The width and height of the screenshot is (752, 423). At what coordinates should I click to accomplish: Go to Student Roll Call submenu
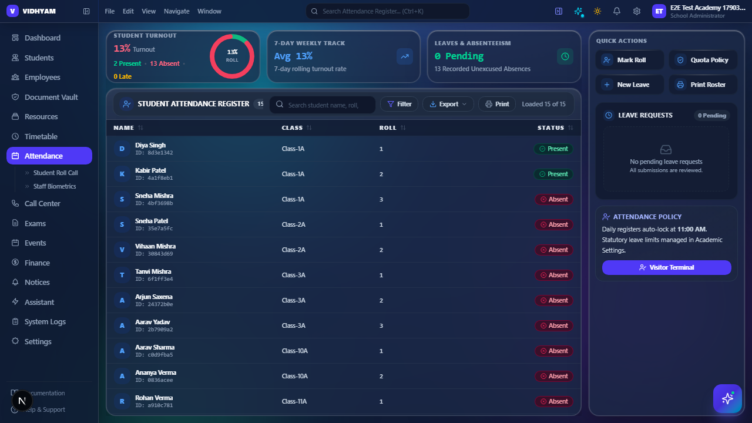(55, 173)
